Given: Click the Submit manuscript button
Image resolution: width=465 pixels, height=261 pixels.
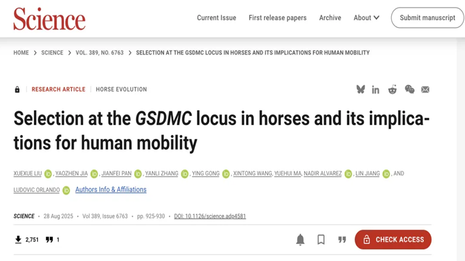Looking at the screenshot, I should [x=427, y=18].
